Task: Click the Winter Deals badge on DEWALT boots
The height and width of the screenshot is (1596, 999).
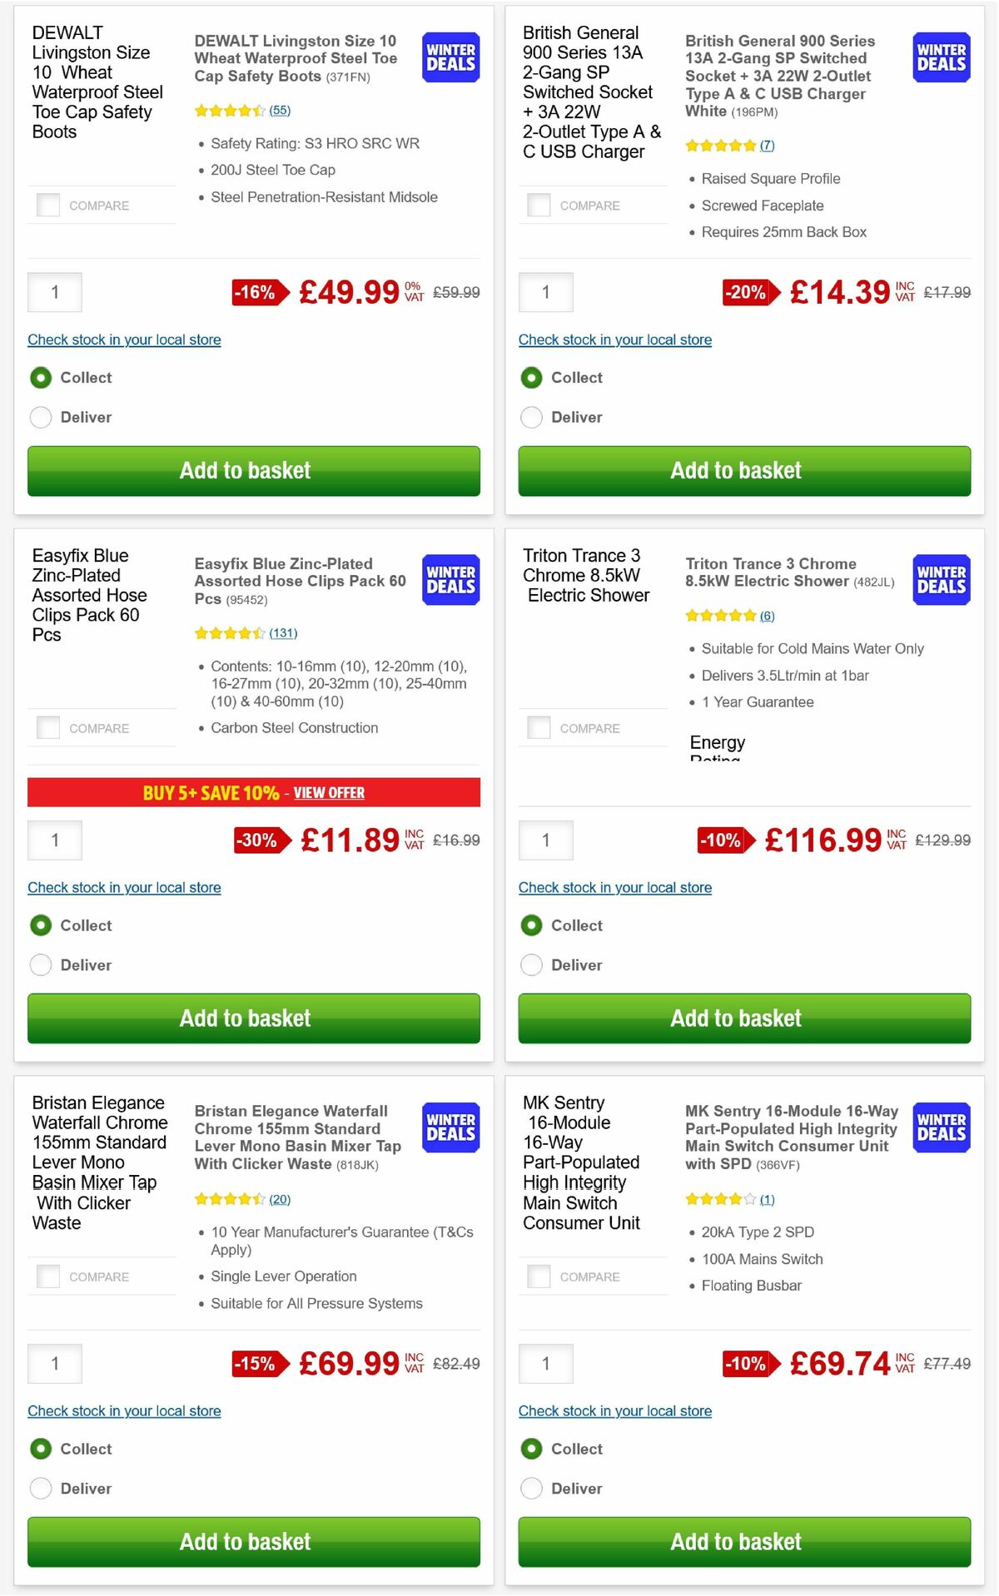Action: tap(450, 57)
